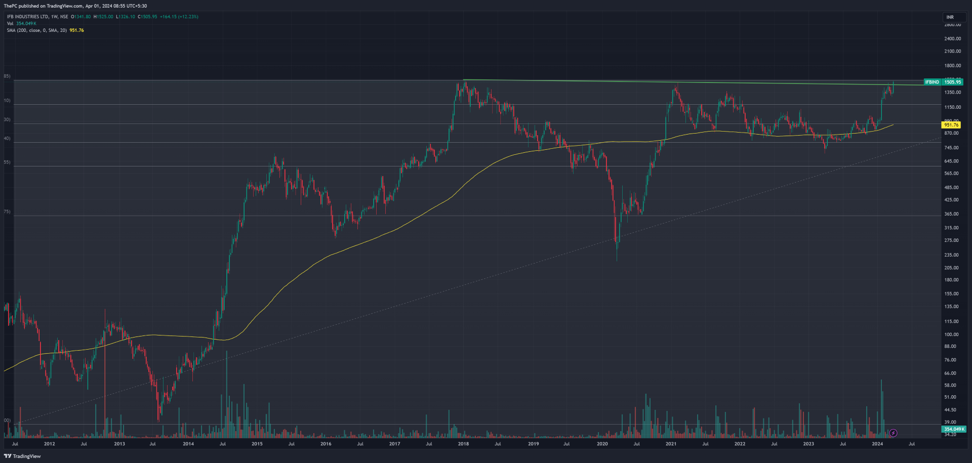
Task: Select the yellow 951.76 SMA price label
Action: [951, 124]
